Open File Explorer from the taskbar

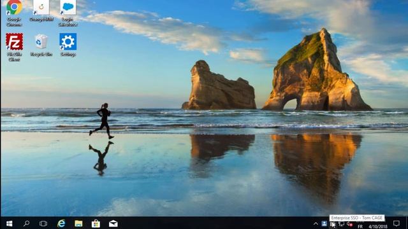[78, 223]
